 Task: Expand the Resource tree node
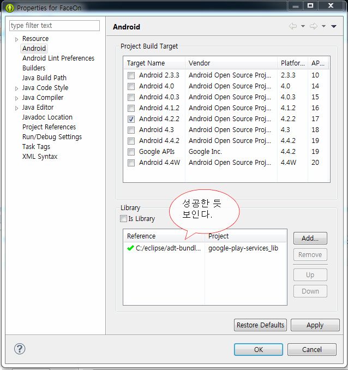[16, 39]
